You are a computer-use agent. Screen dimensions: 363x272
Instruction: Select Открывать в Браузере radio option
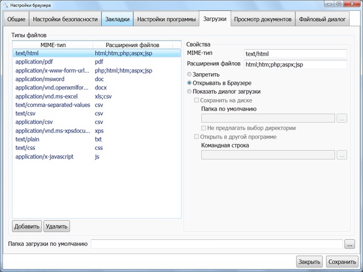tap(190, 82)
